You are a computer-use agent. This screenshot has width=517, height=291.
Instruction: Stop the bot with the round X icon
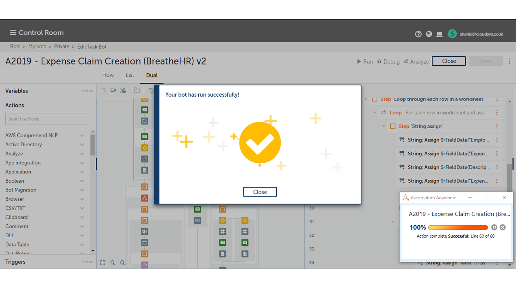[x=502, y=228]
